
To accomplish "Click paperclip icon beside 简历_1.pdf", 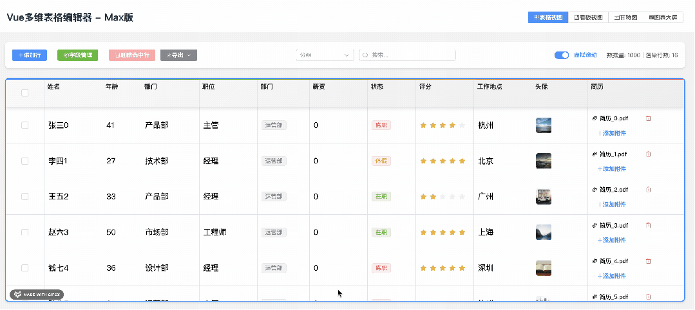I will (x=595, y=154).
